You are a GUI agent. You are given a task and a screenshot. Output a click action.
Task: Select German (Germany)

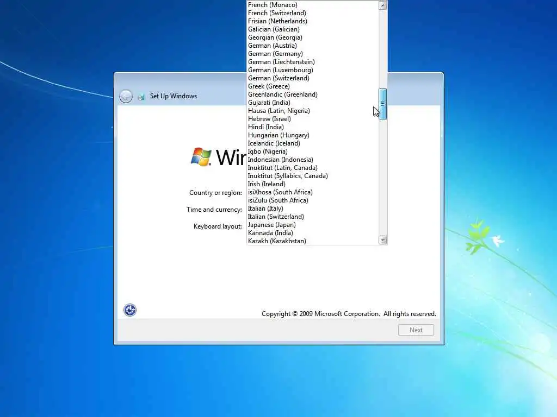pos(313,54)
